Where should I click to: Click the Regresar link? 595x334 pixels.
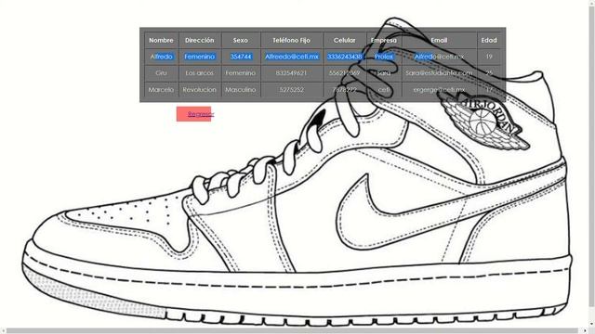click(x=201, y=114)
